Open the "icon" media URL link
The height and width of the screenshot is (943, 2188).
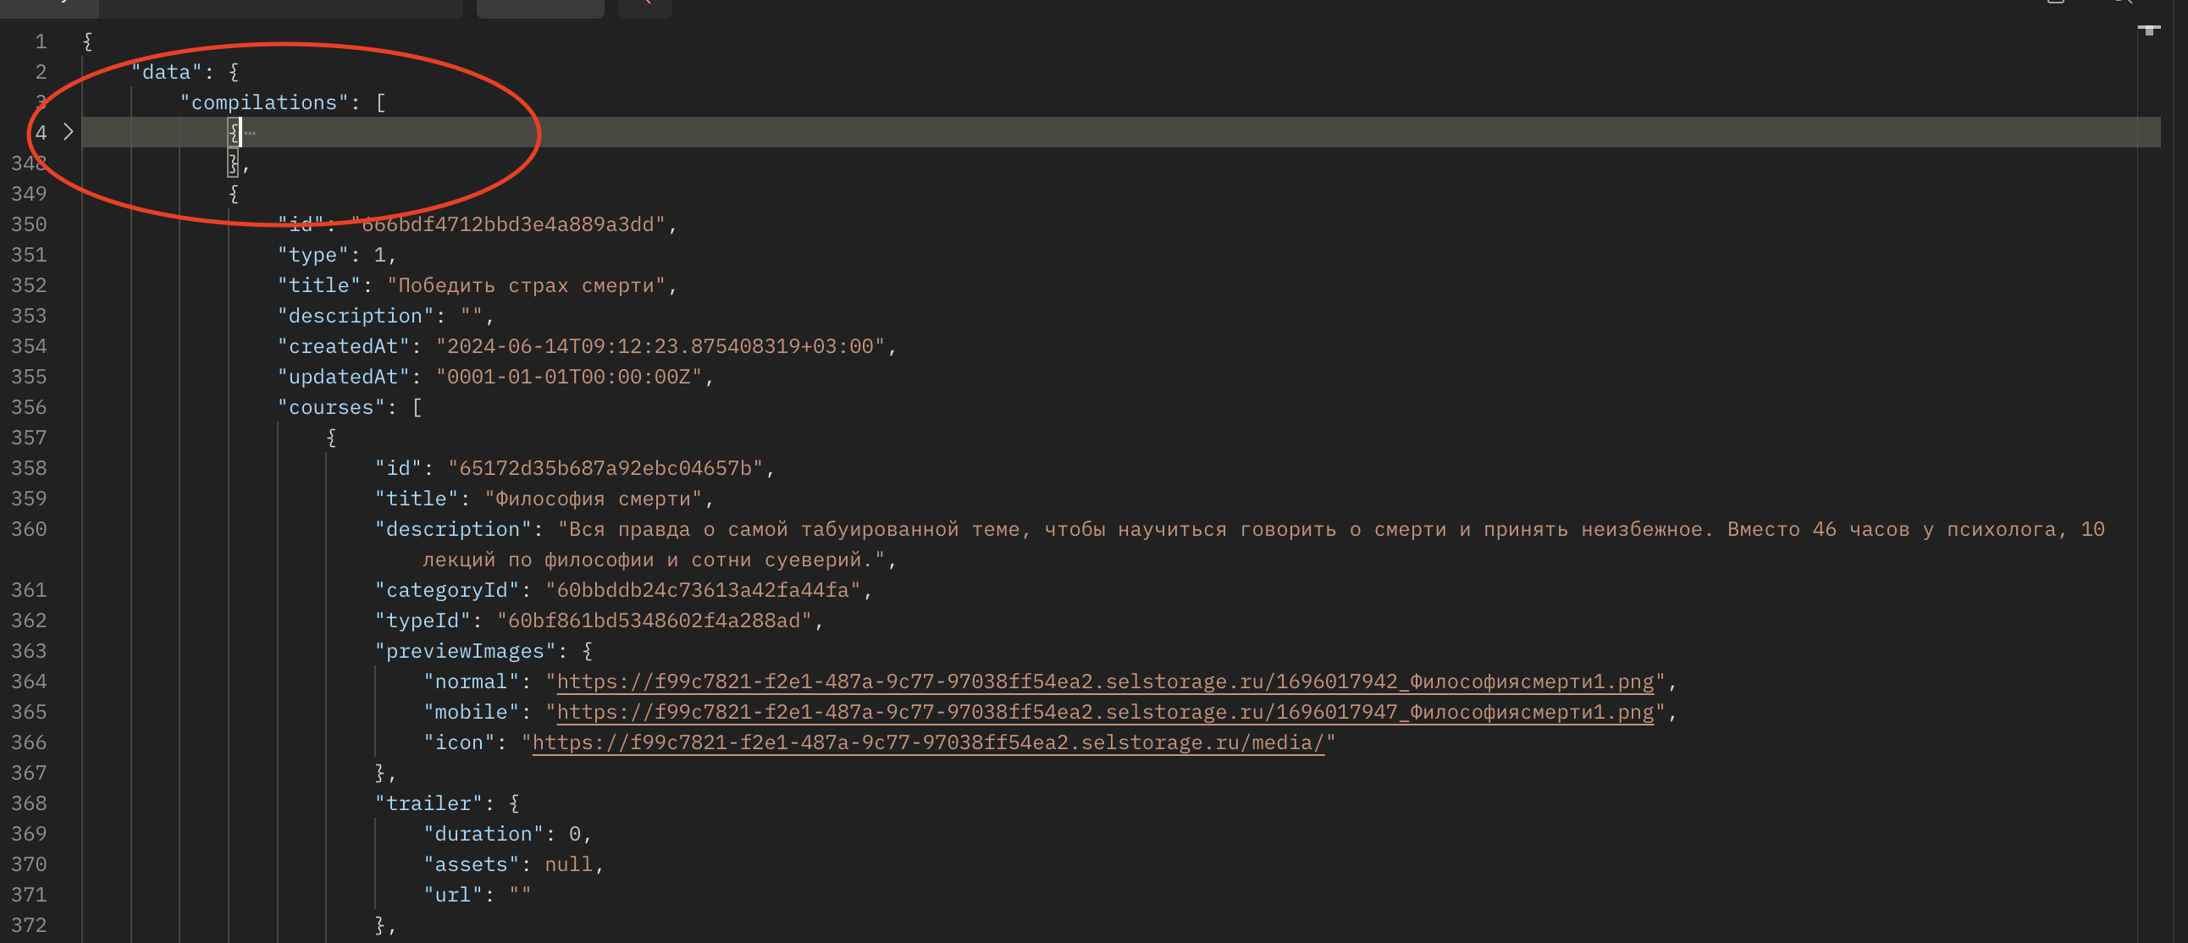click(927, 742)
